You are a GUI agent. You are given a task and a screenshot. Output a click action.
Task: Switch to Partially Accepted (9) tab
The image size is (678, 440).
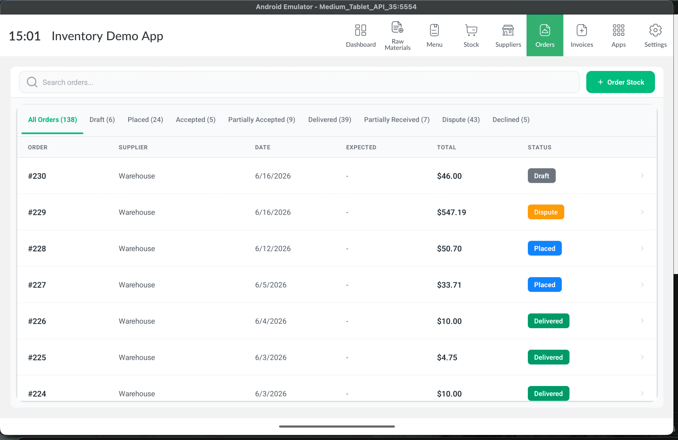261,119
